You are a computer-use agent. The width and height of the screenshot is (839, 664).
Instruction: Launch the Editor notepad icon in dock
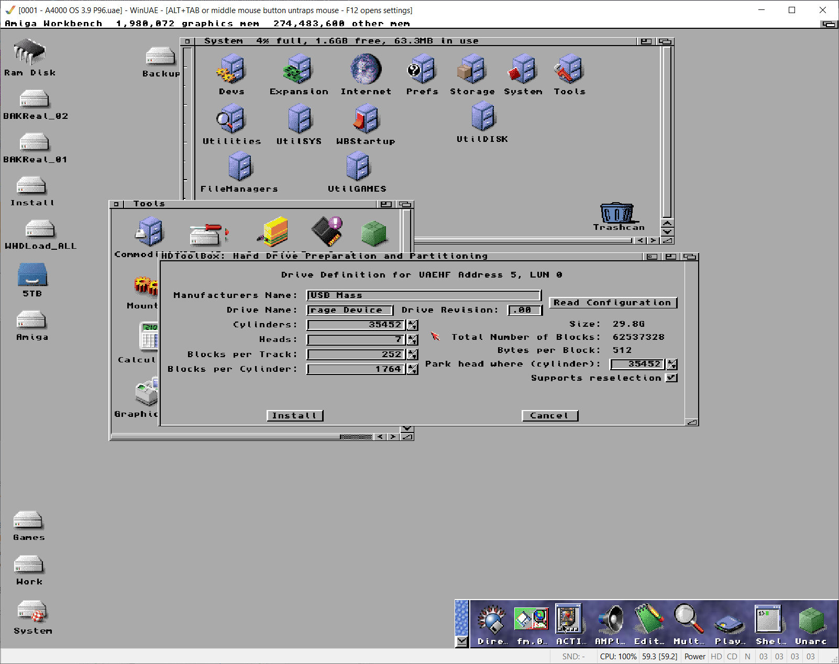coord(649,619)
